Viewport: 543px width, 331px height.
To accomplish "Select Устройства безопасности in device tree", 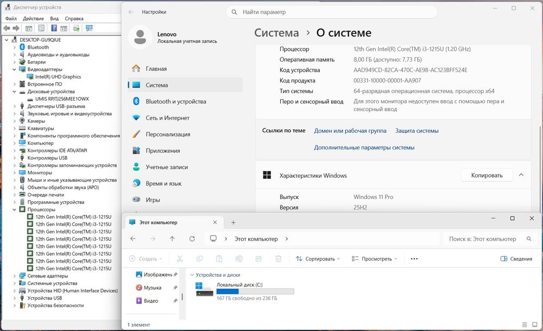I will (55, 306).
